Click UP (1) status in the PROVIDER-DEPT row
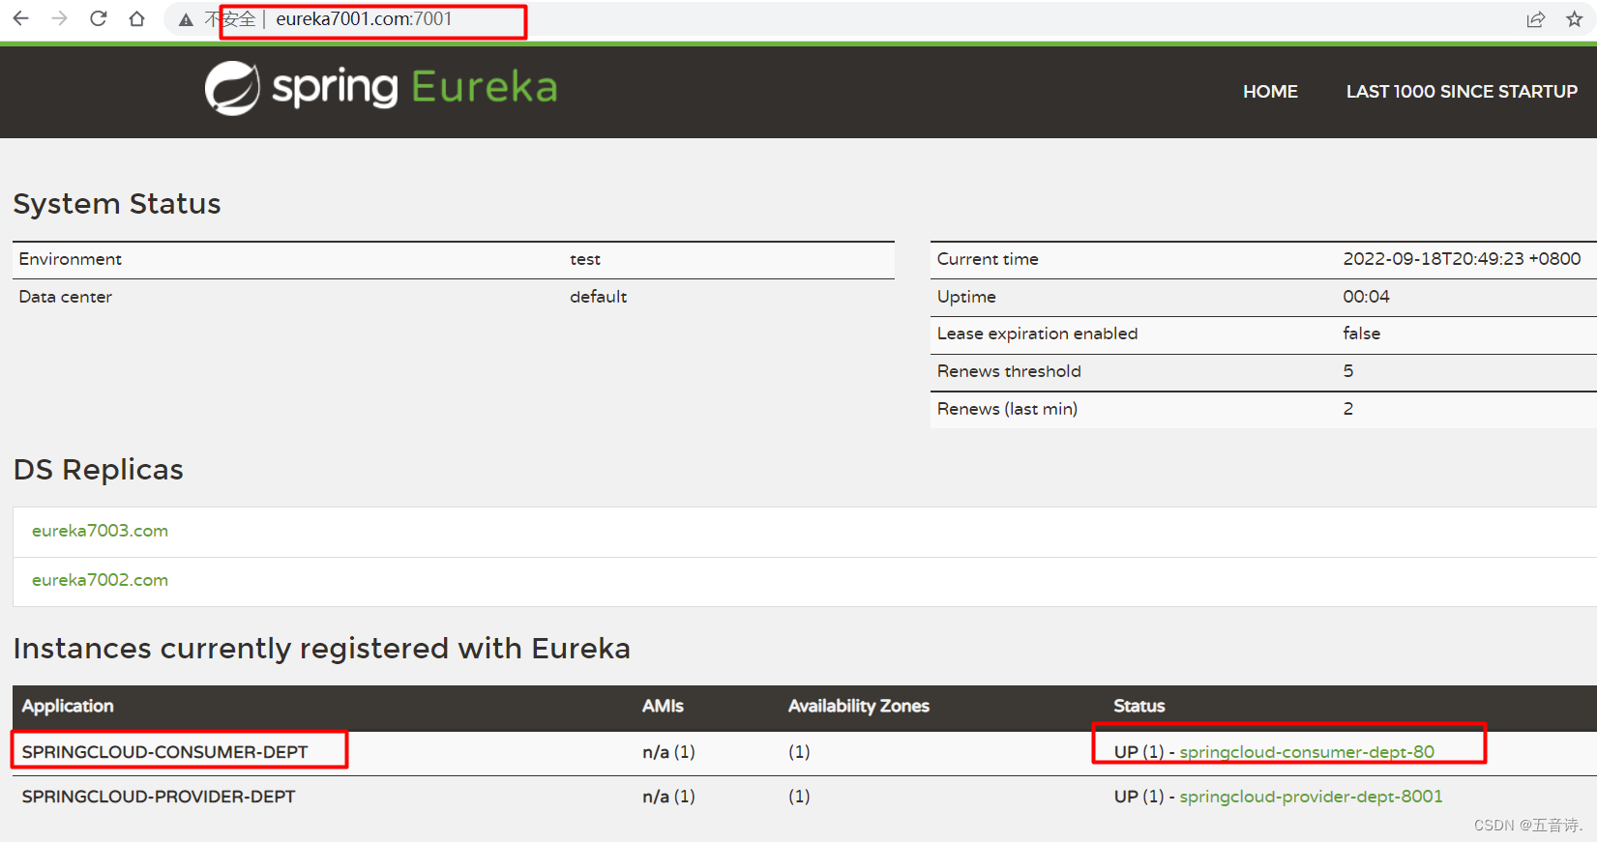Image resolution: width=1597 pixels, height=842 pixels. (x=1139, y=797)
